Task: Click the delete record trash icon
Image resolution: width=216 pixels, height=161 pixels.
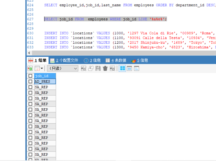Action: pos(105,68)
